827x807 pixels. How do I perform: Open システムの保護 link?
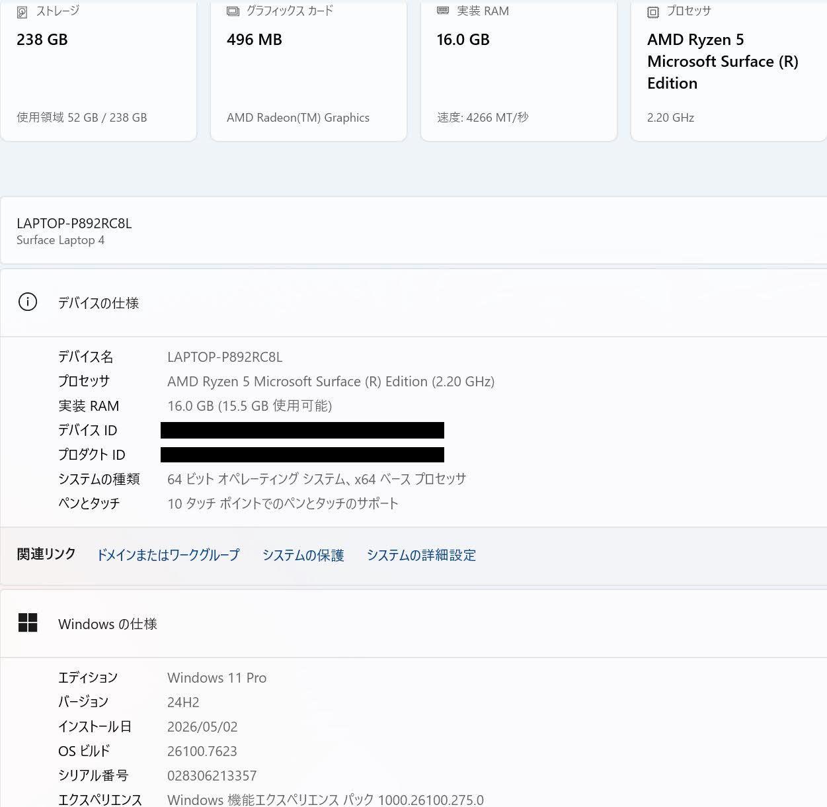pos(303,555)
